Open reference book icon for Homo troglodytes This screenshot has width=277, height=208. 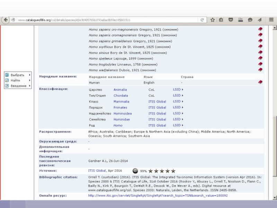coord(260,64)
